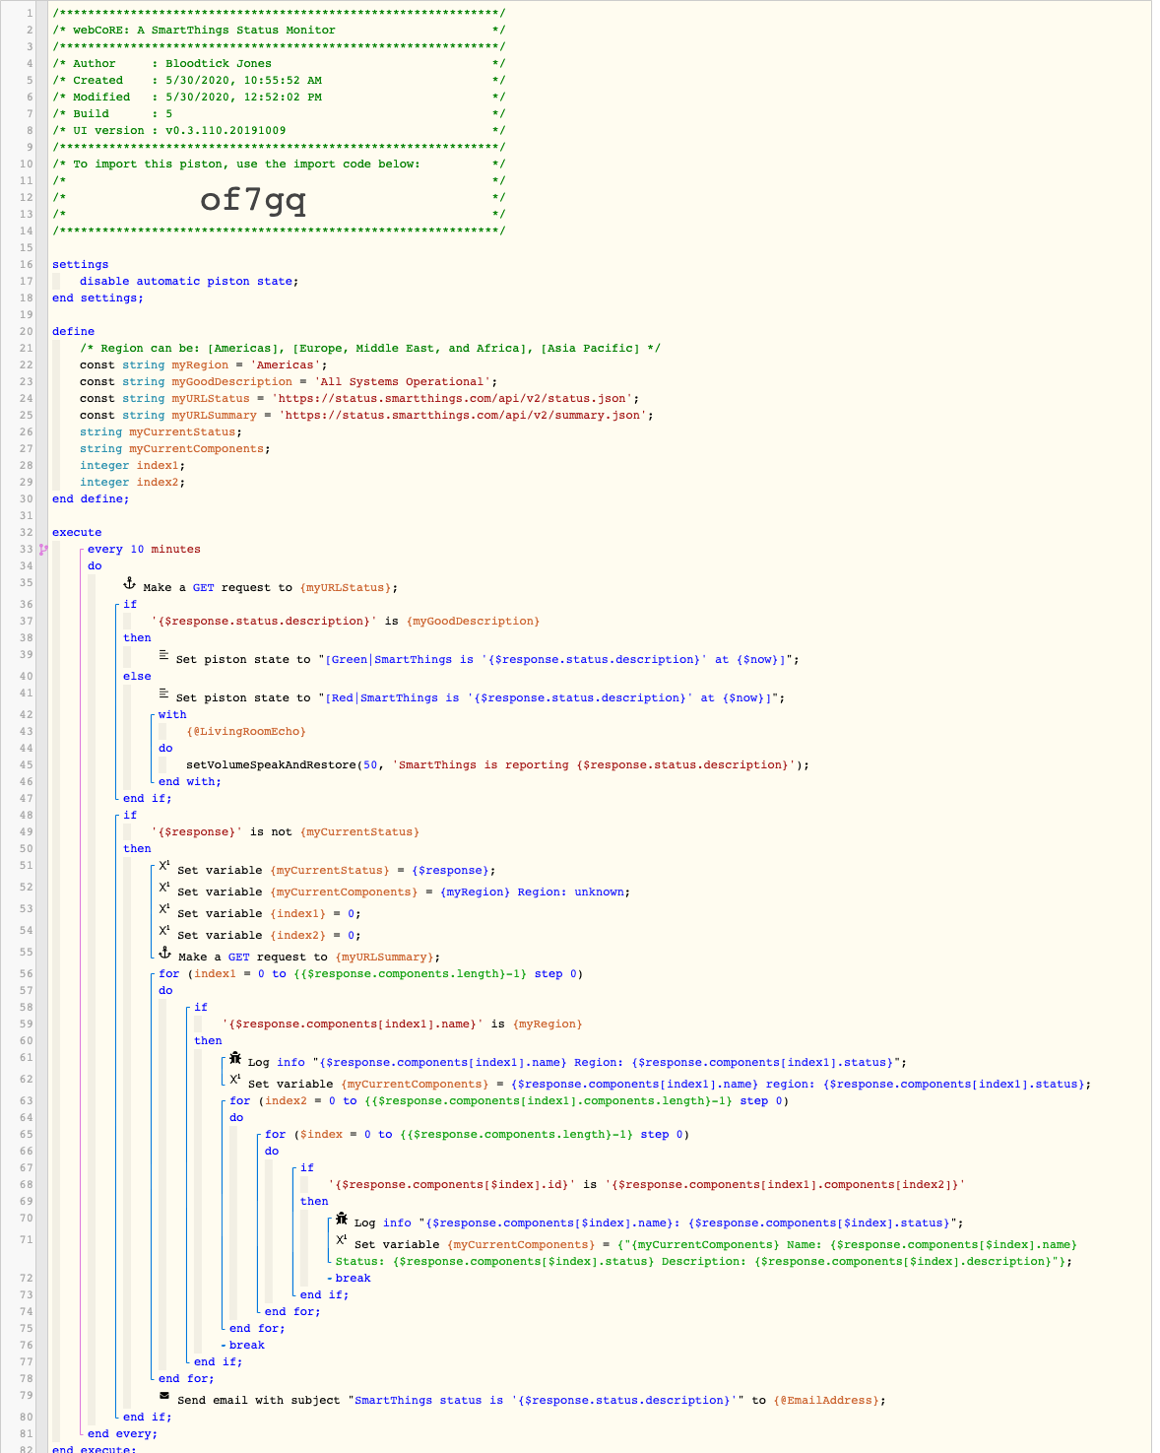Viewport: 1160px width, 1453px height.
Task: Select the myURLSummary constant with summary.json URL
Action: point(366,416)
